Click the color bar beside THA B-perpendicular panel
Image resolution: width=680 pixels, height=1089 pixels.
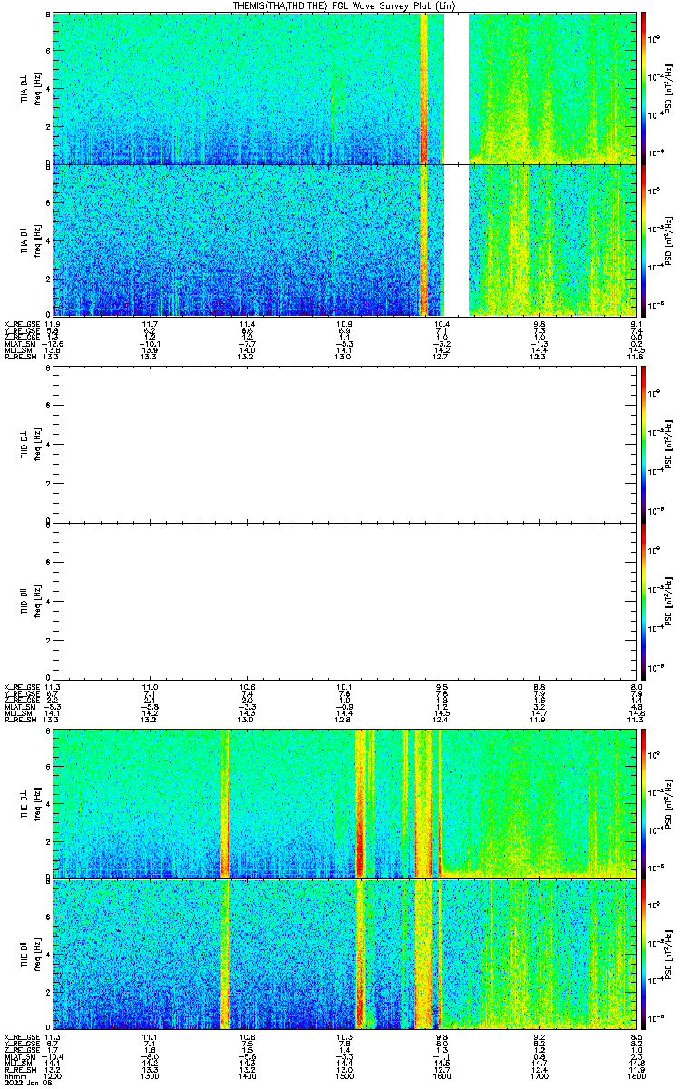[x=644, y=87]
